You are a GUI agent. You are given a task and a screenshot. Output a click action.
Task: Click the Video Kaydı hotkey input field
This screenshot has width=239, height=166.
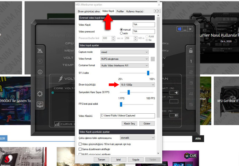(144, 25)
